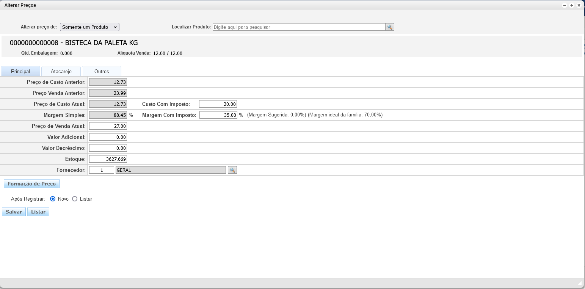Viewport: 585px width, 289px height.
Task: Focus the Preço de Venda Atual field
Action: [x=108, y=126]
